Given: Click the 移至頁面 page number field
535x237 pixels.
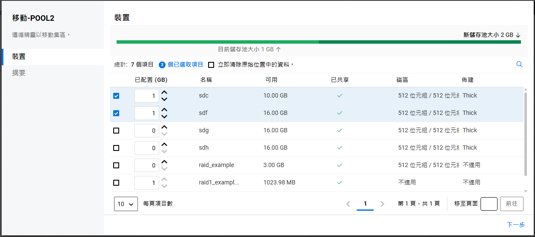Looking at the screenshot, I should point(489,204).
